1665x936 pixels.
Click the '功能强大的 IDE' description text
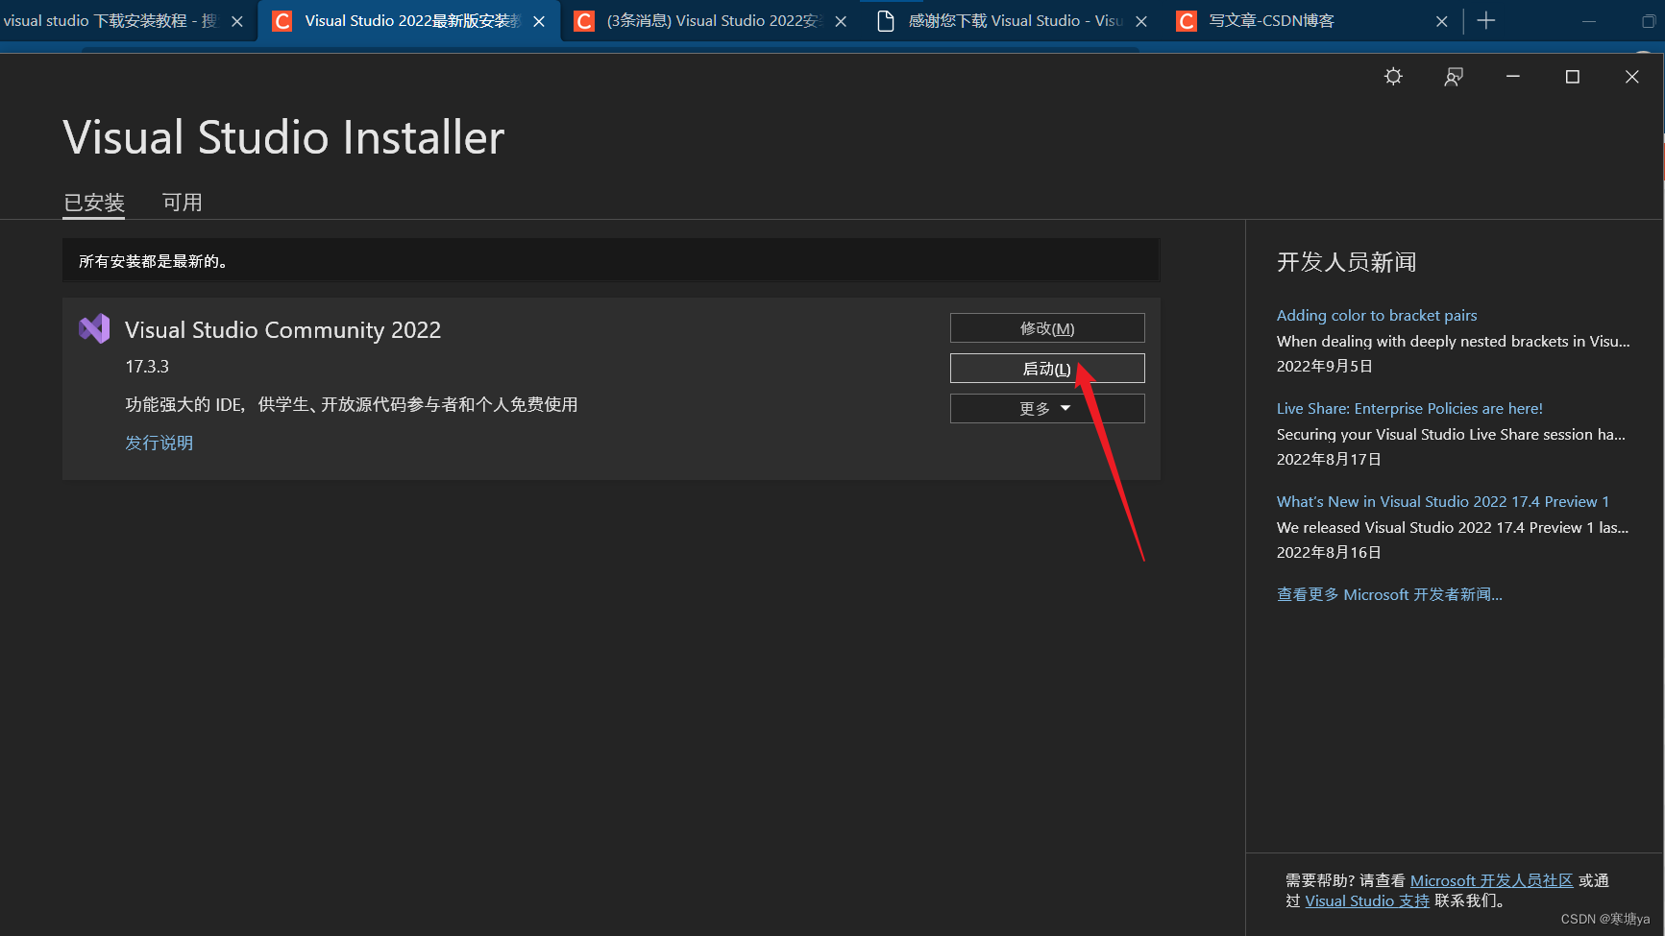[x=352, y=404]
